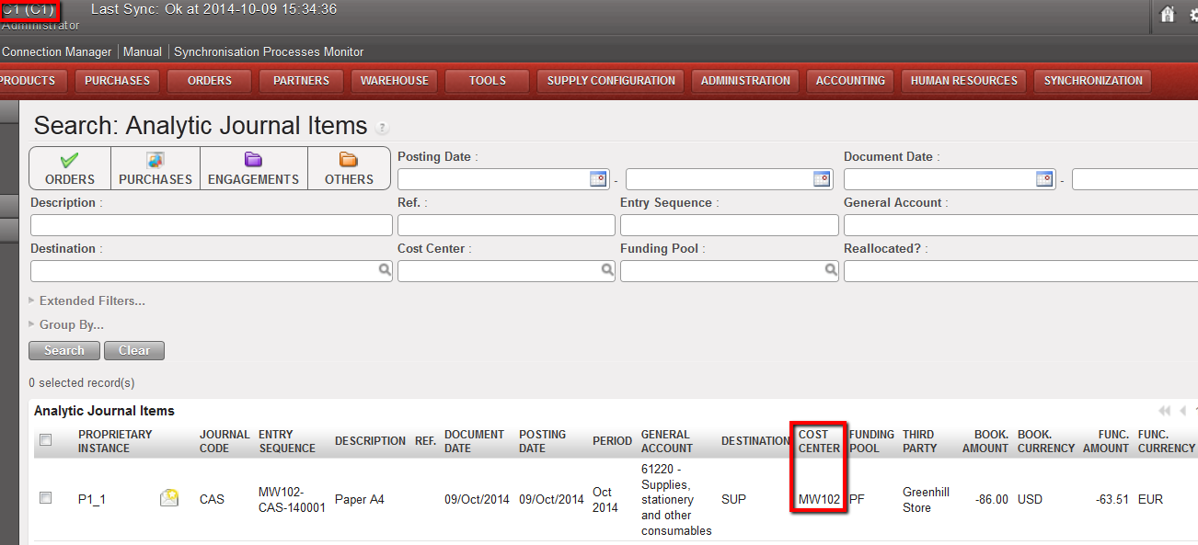1198x545 pixels.
Task: Toggle the ORDERS filter button
Action: tap(70, 169)
